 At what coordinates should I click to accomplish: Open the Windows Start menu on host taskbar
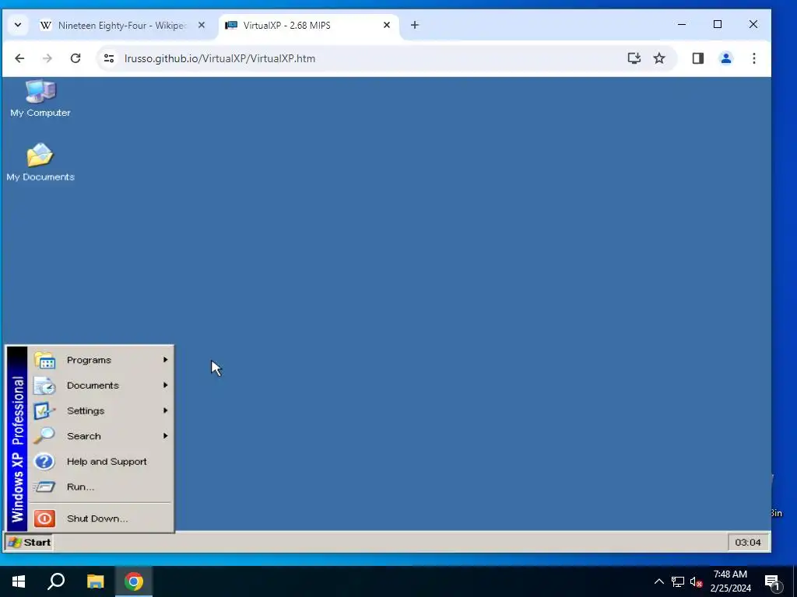[x=19, y=581]
